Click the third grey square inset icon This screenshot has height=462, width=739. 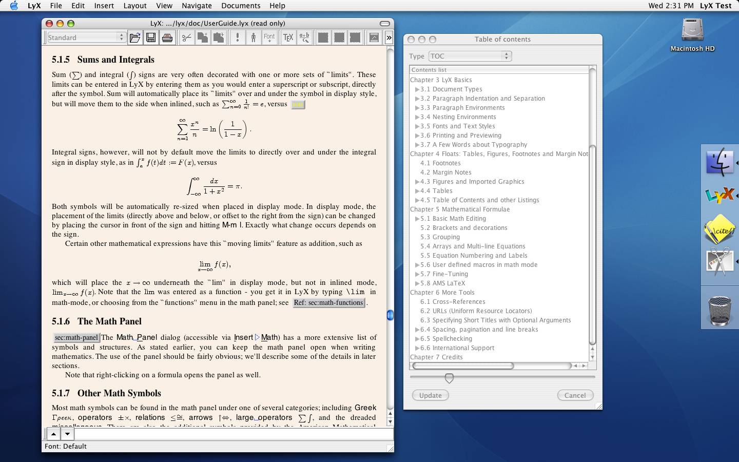coord(355,37)
